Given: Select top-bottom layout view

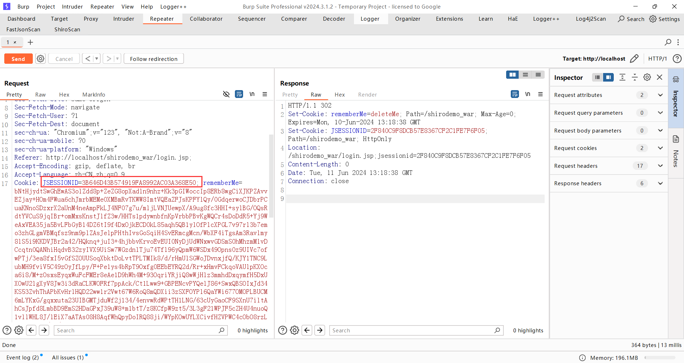Looking at the screenshot, I should [525, 74].
